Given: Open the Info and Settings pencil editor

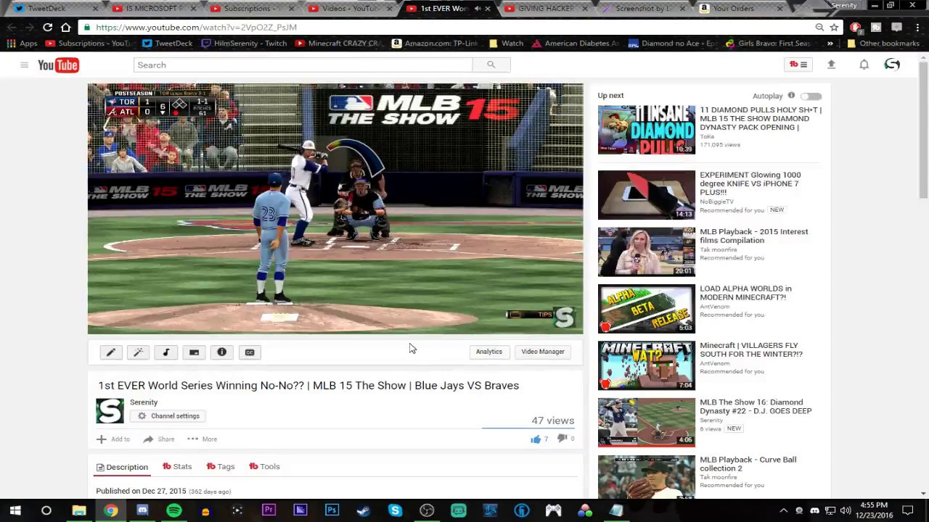Looking at the screenshot, I should click(111, 352).
